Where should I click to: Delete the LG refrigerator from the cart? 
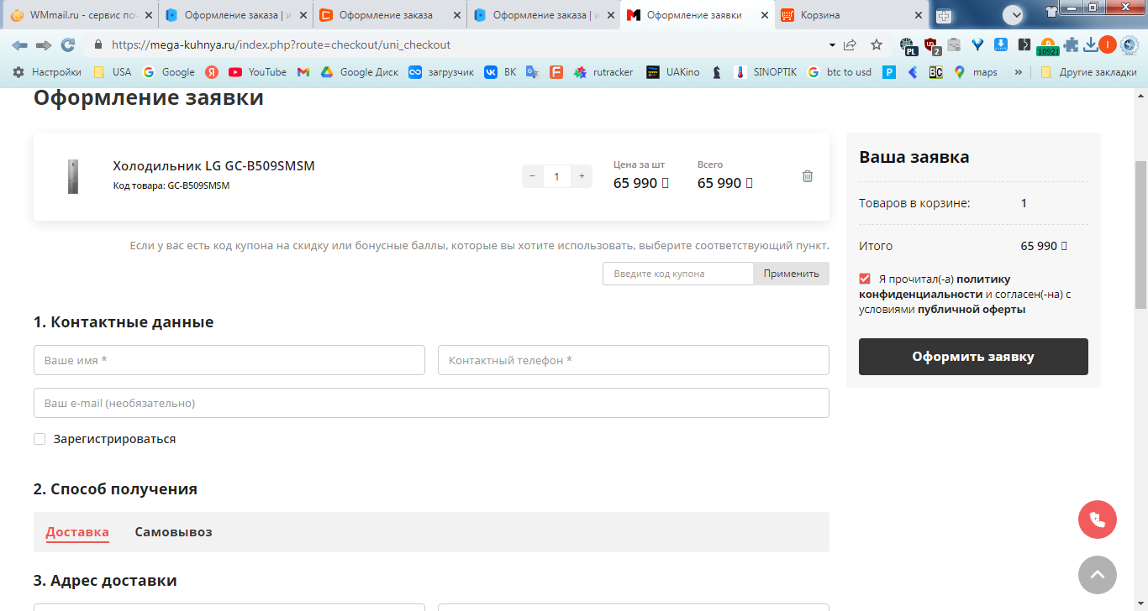pyautogui.click(x=808, y=176)
